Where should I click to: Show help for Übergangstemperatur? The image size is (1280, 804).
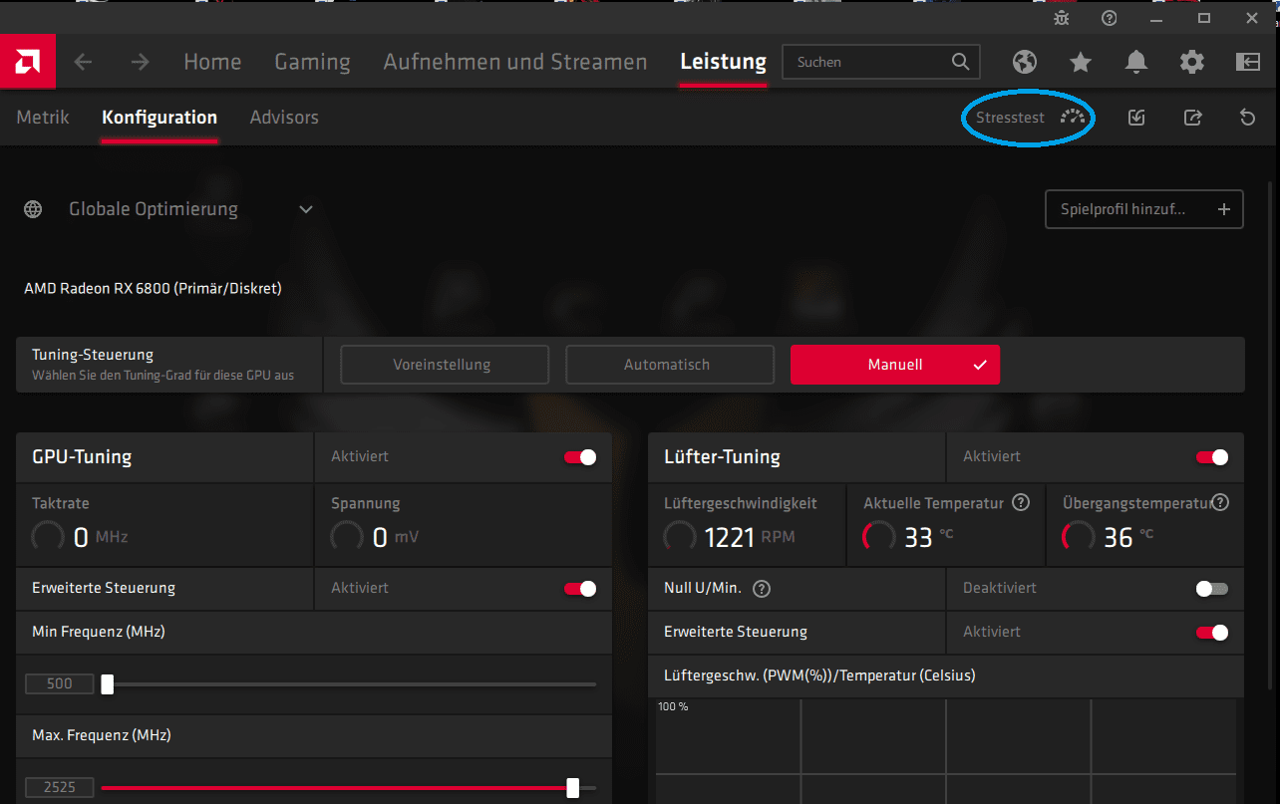click(x=1220, y=502)
